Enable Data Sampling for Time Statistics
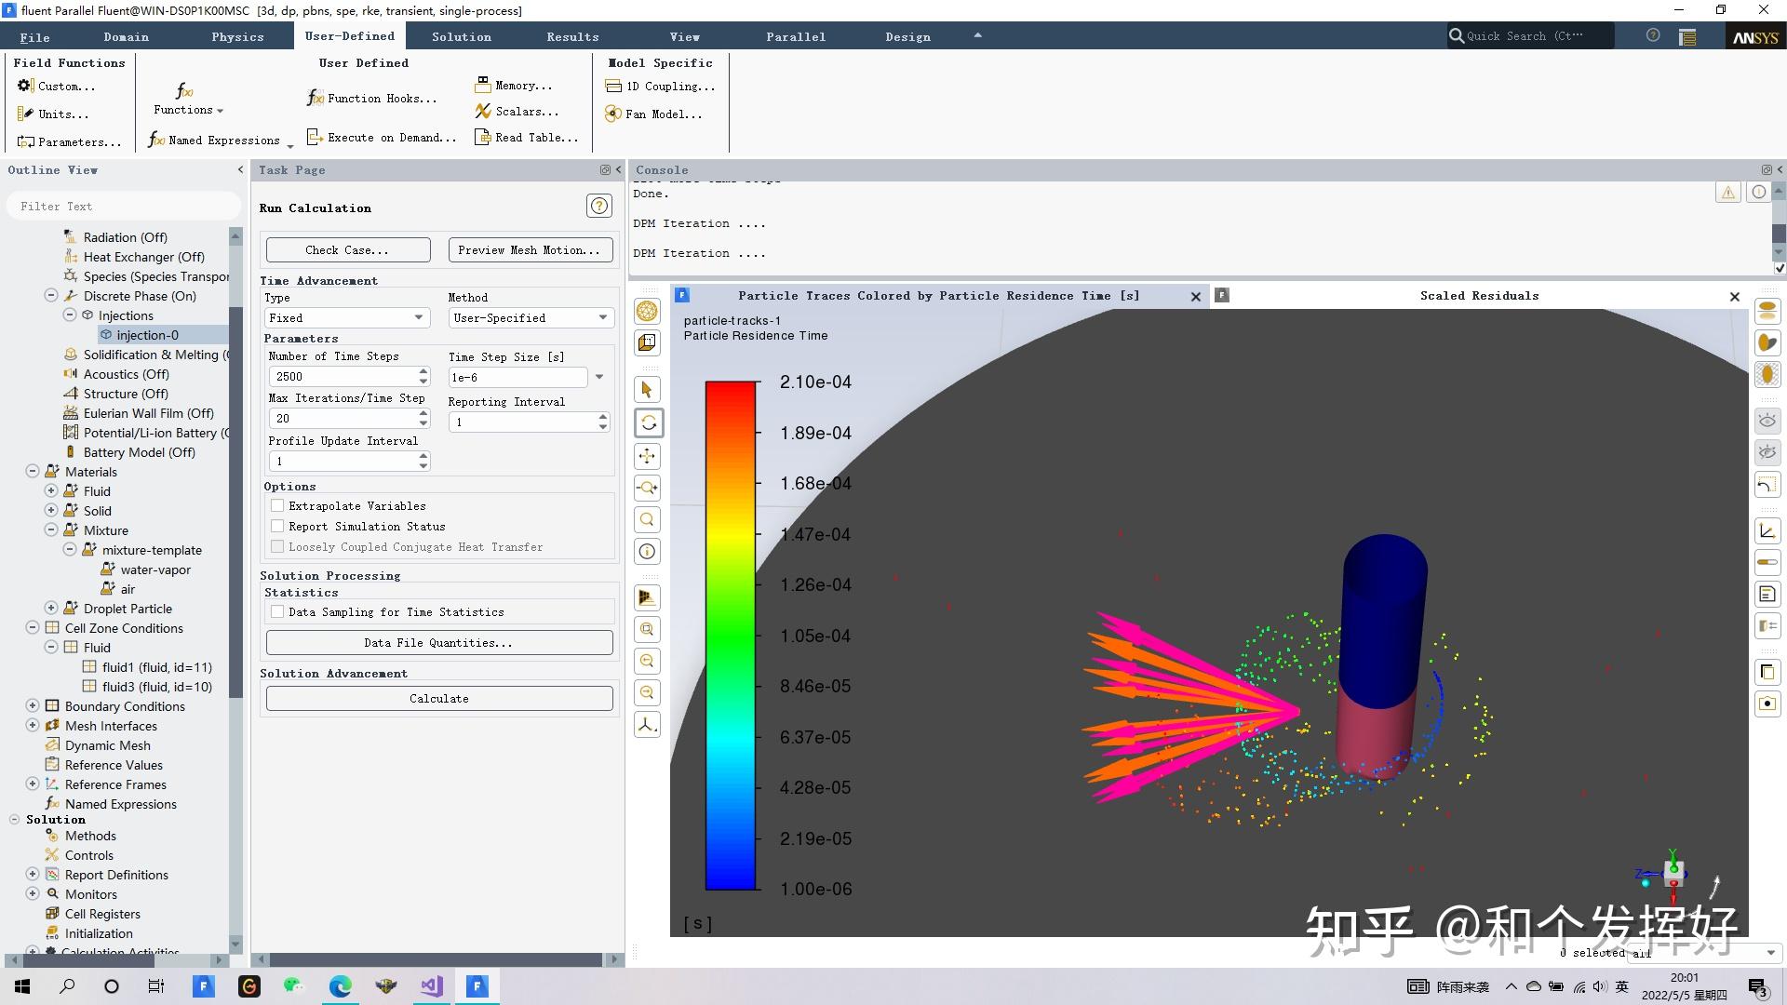This screenshot has height=1005, width=1787. [x=277, y=612]
